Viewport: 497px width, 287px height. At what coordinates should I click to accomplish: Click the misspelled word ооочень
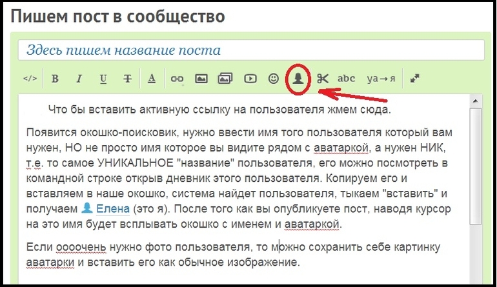pos(81,247)
